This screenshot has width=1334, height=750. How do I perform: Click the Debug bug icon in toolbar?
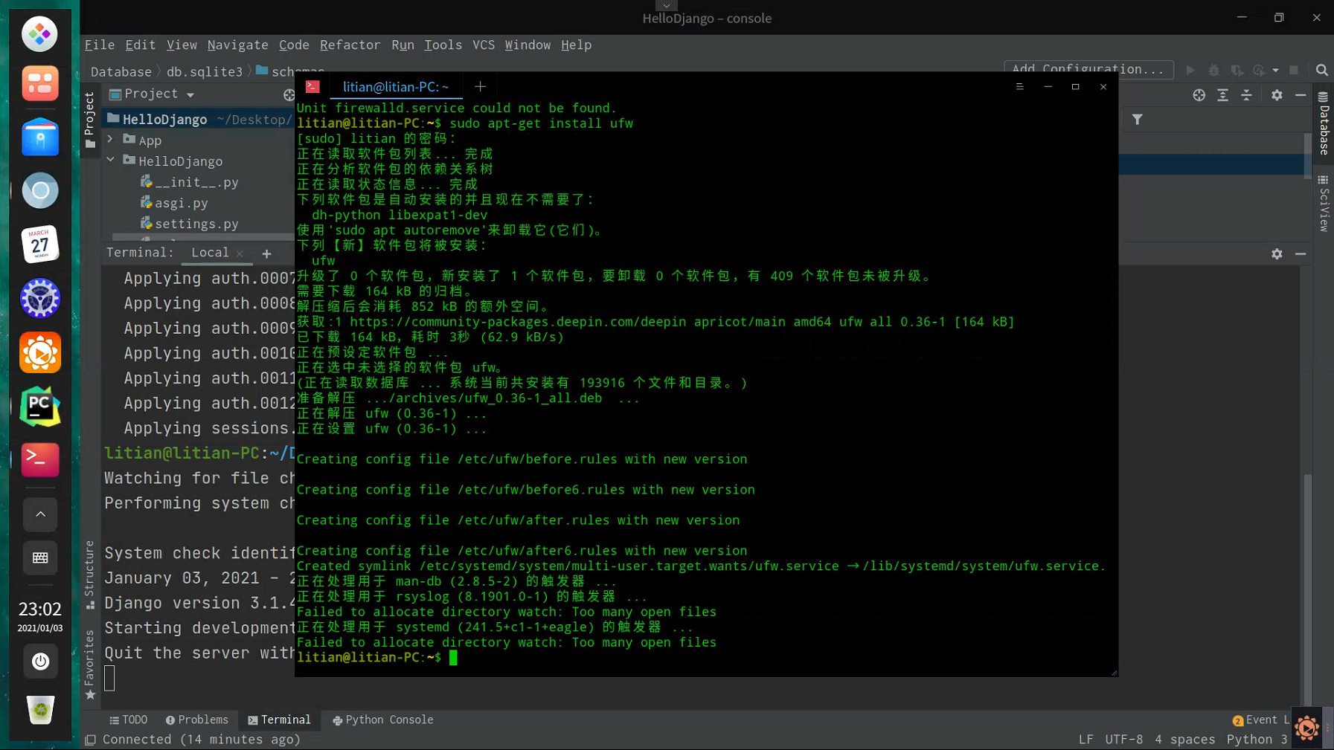(1213, 70)
